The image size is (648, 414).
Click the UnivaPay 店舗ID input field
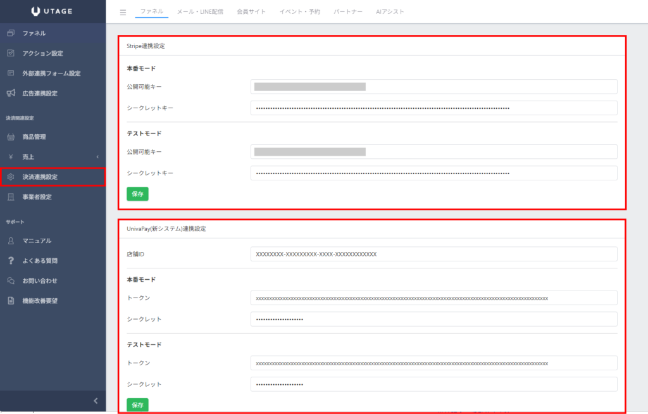[x=433, y=254]
